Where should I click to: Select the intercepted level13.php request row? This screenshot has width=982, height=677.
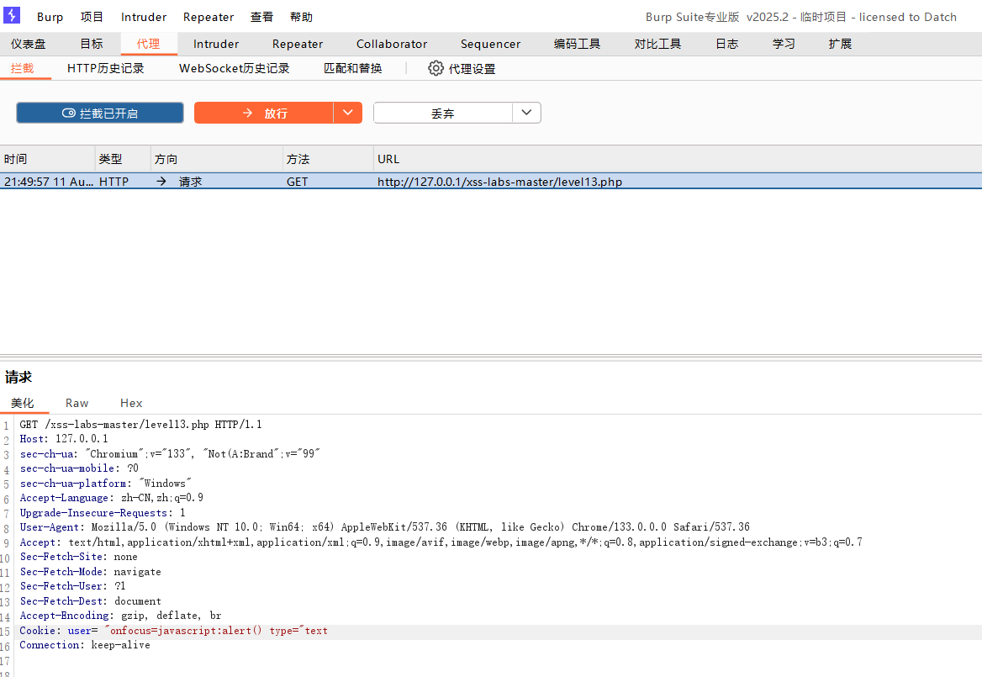[x=491, y=182]
